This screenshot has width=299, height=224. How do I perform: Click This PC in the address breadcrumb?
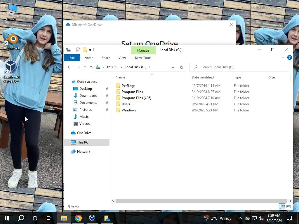[112, 67]
